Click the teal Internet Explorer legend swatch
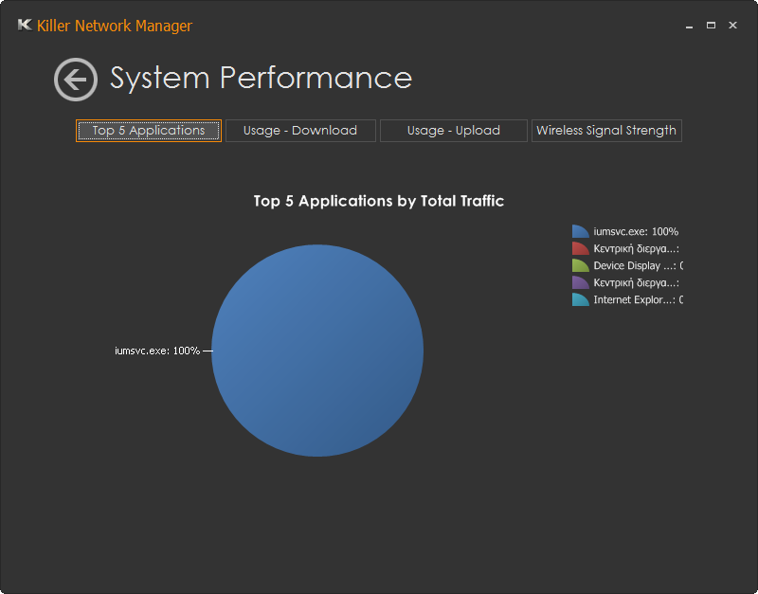Viewport: 758px width, 594px height. [x=580, y=299]
